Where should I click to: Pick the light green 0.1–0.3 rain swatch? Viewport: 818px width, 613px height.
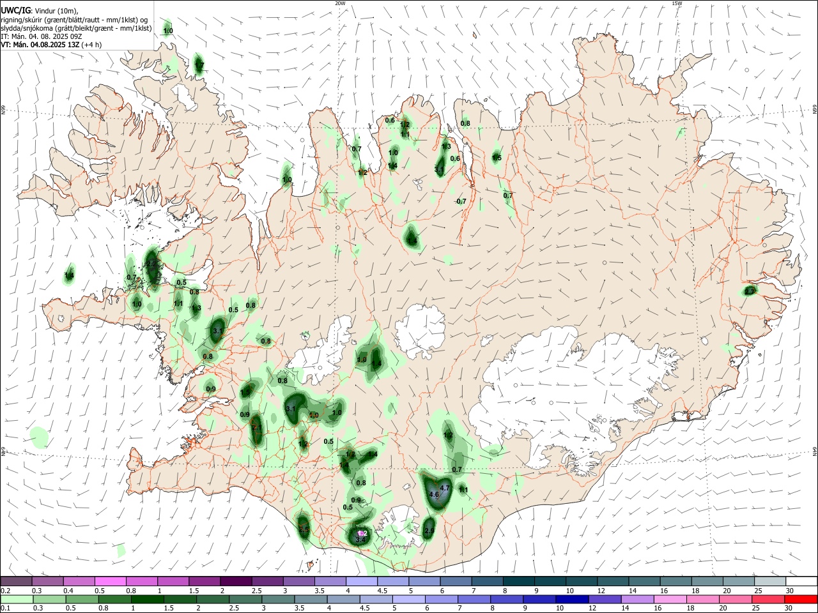tap(17, 600)
